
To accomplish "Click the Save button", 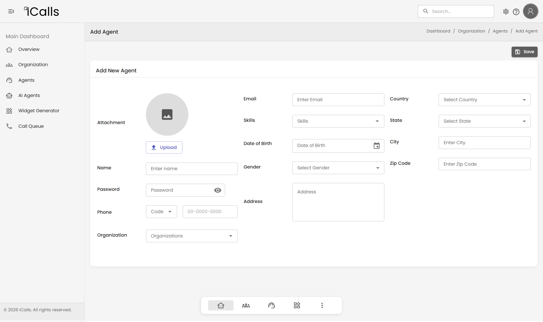I will 524,52.
